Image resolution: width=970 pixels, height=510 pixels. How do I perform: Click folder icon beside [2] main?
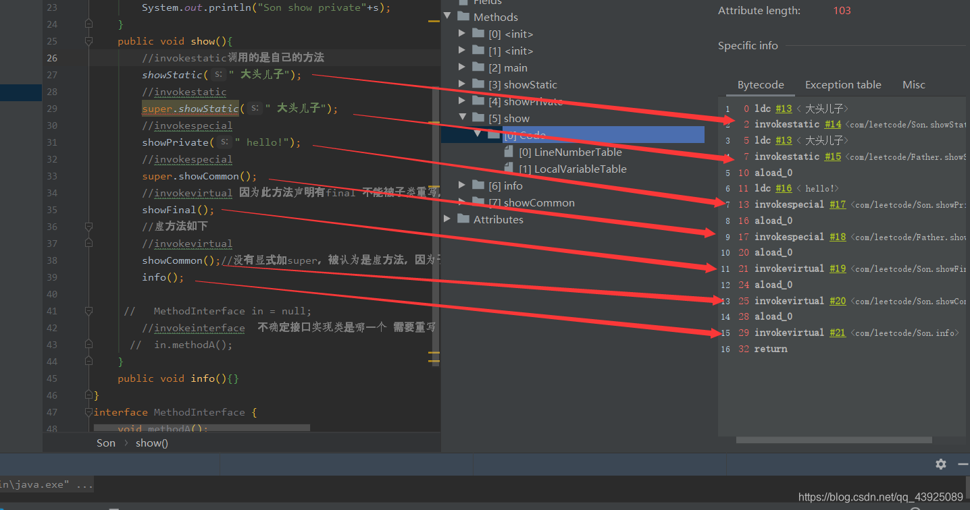(x=478, y=67)
